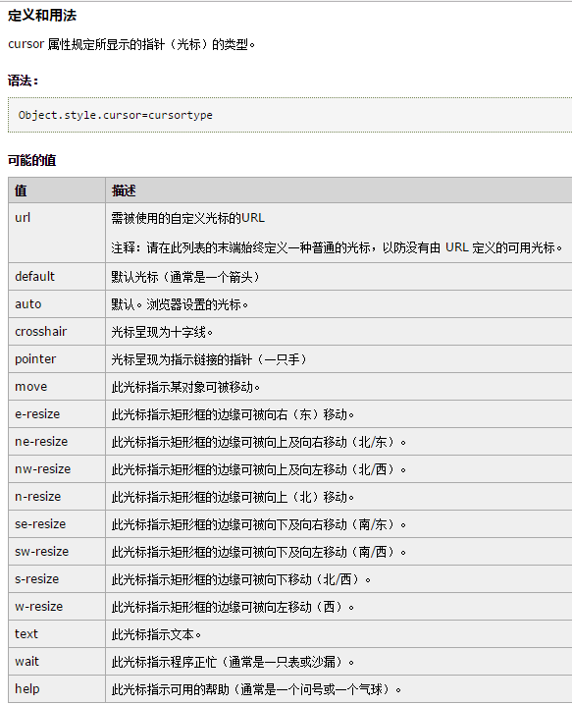Click the heading 定义和用法

coord(42,16)
